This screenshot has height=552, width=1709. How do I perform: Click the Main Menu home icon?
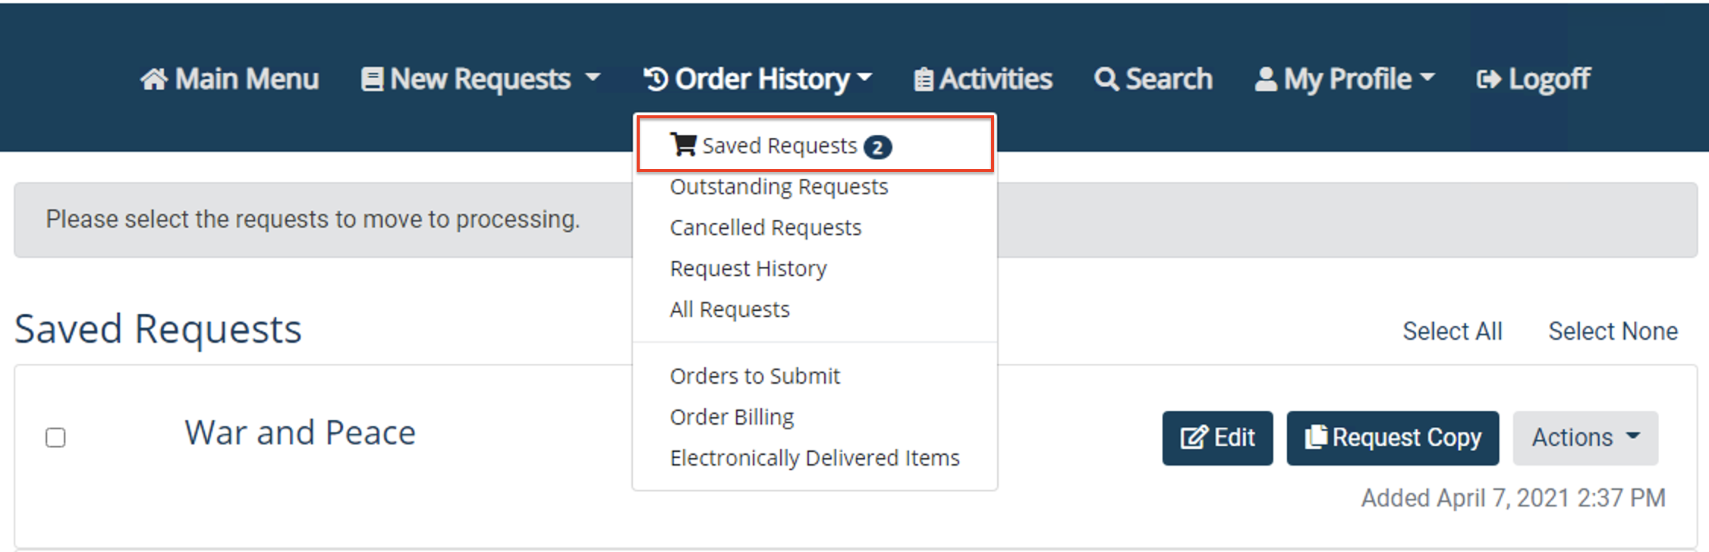click(x=155, y=78)
